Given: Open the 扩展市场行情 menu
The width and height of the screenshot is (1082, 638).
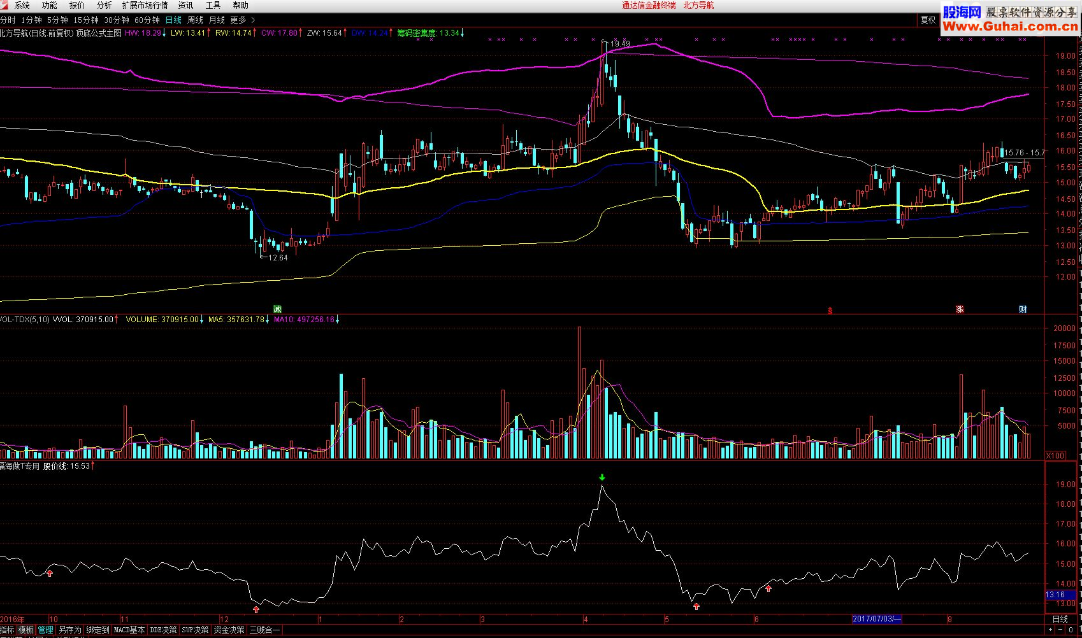Looking at the screenshot, I should point(145,5).
